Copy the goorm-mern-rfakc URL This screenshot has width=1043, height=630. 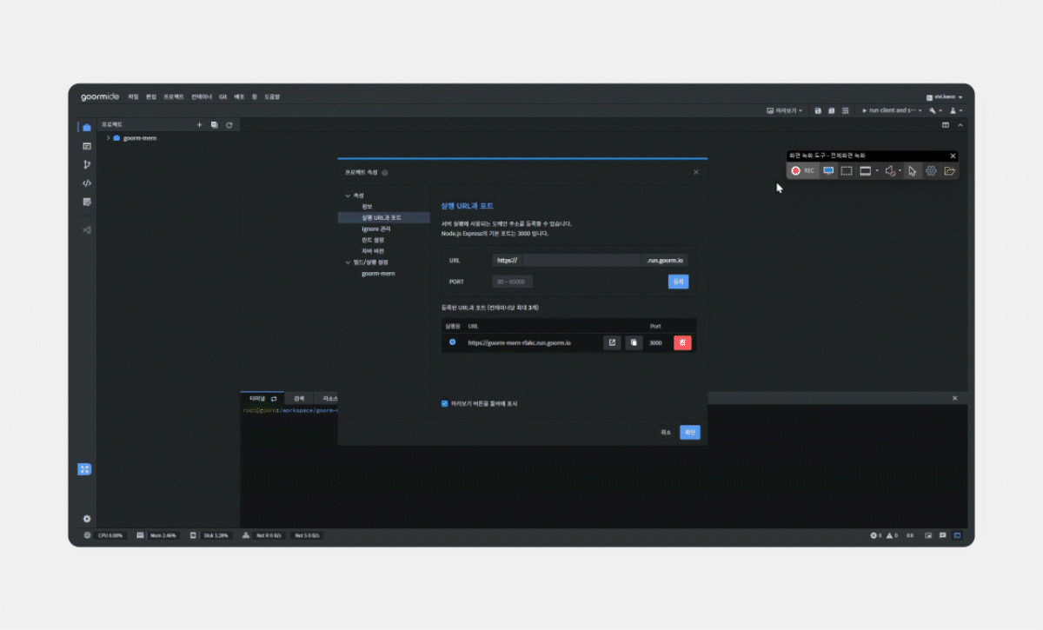pyautogui.click(x=634, y=342)
